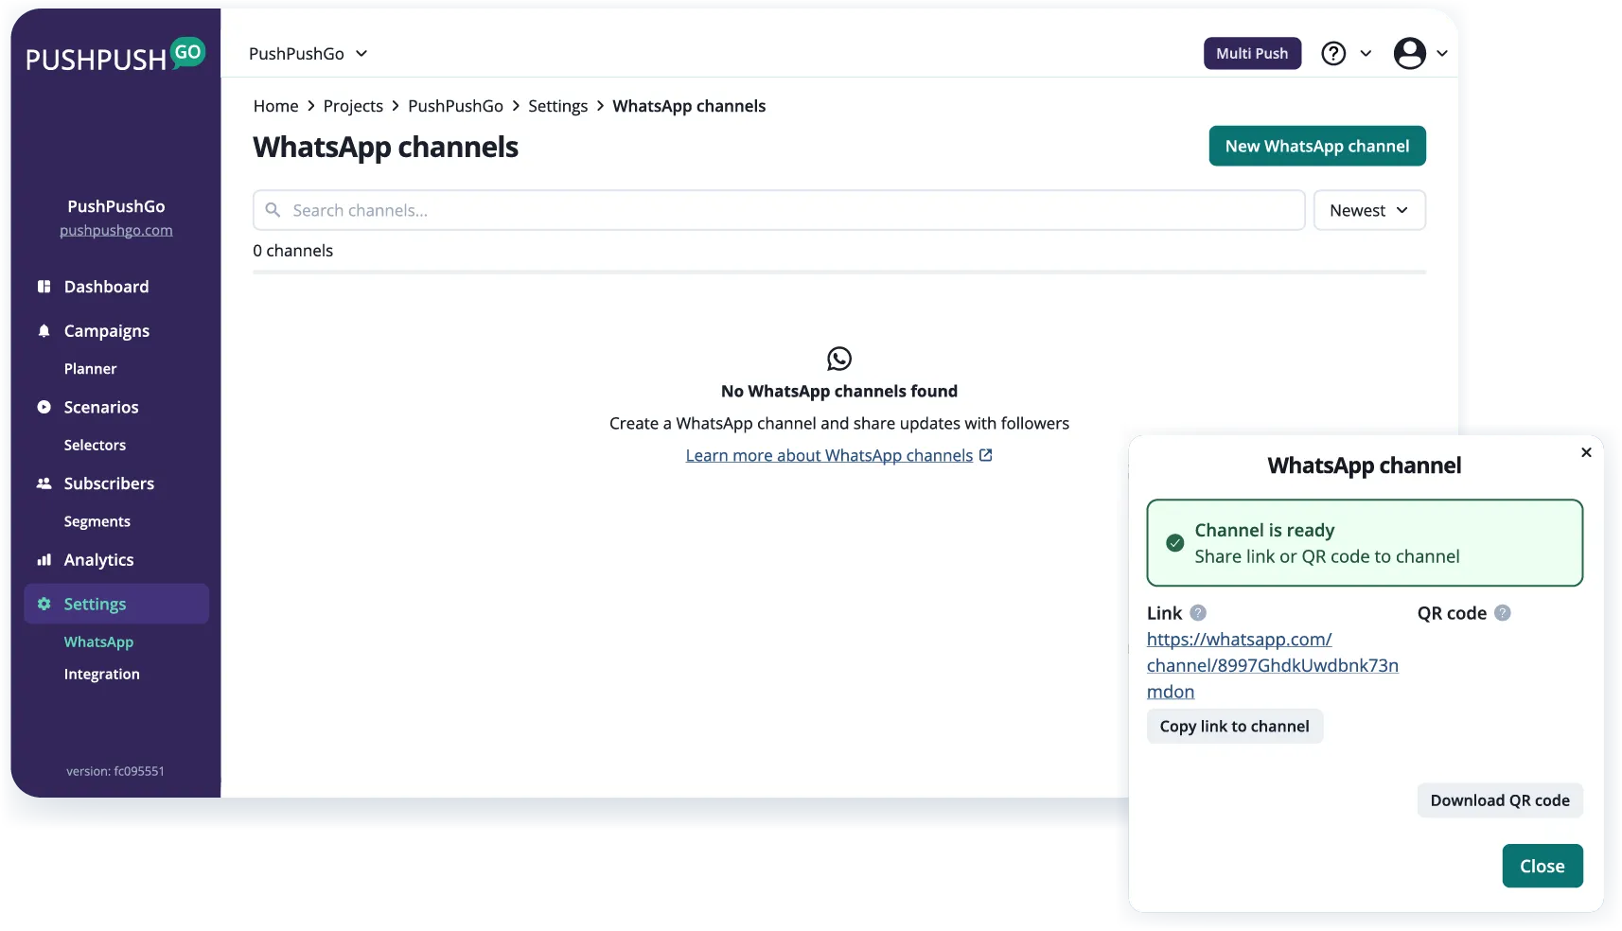Image resolution: width=1622 pixels, height=931 pixels.
Task: Click the 'WhatsApp channel' dialog title
Action: [x=1365, y=465]
